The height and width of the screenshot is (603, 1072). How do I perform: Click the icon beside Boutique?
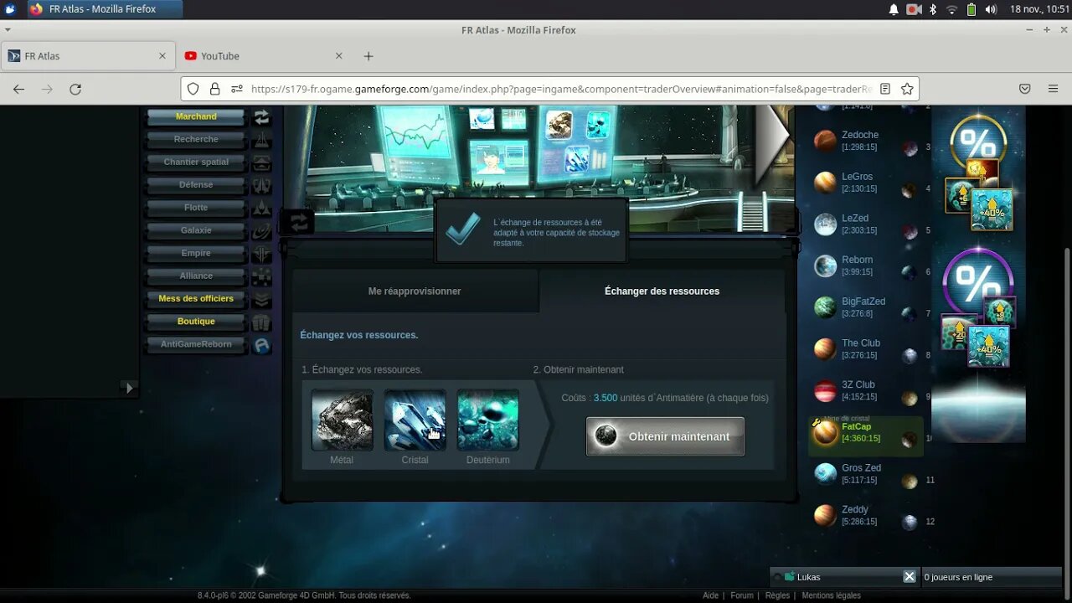click(x=262, y=322)
